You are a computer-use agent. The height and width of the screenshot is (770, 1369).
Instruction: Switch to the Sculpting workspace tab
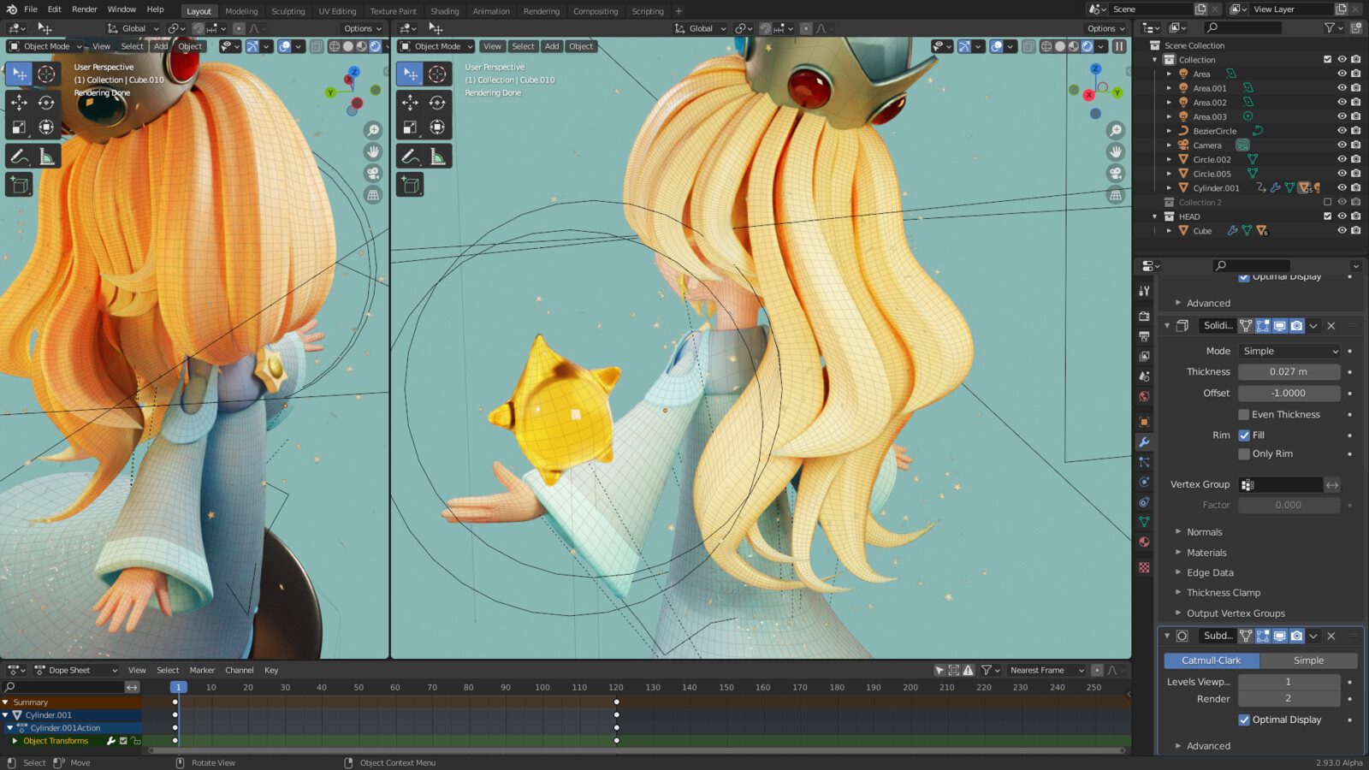pos(287,11)
